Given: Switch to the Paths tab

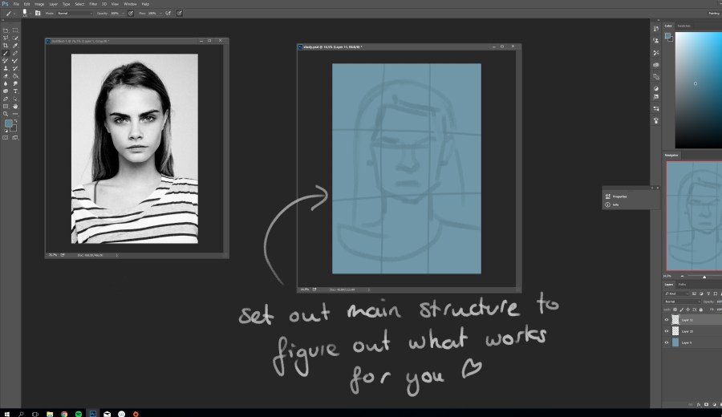Looking at the screenshot, I should [x=683, y=285].
